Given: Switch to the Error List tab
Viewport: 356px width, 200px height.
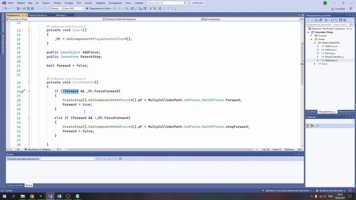Looking at the screenshot, I should pyautogui.click(x=15, y=185).
